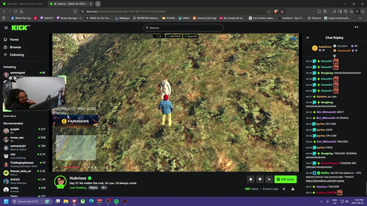Select the Filipino tag
Viewport: 367px width, 206px height.
[93, 188]
